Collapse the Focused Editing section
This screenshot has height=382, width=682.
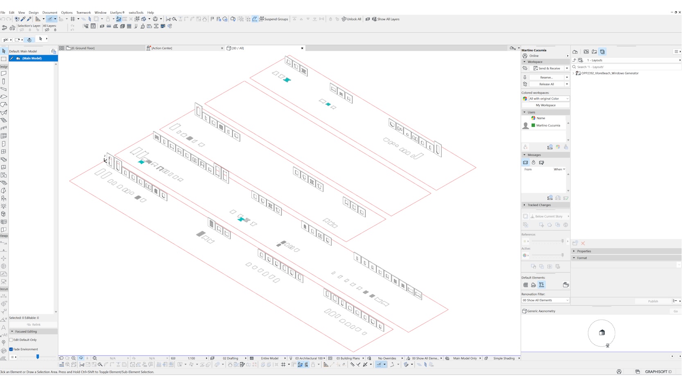click(12, 332)
